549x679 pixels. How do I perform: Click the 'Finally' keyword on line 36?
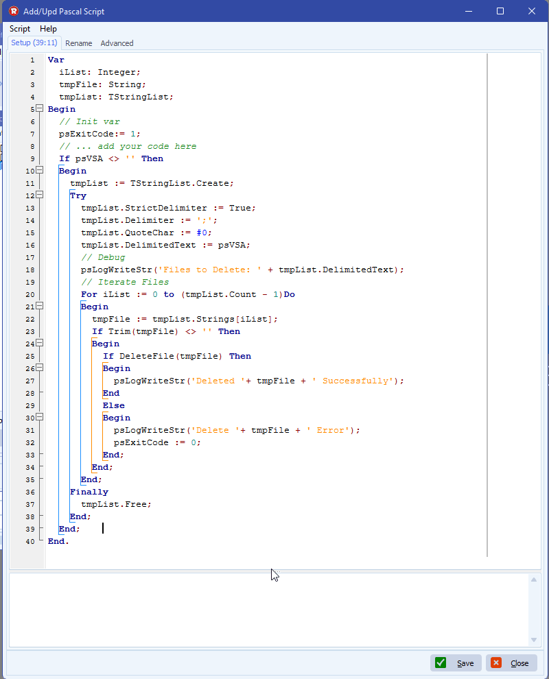click(89, 492)
